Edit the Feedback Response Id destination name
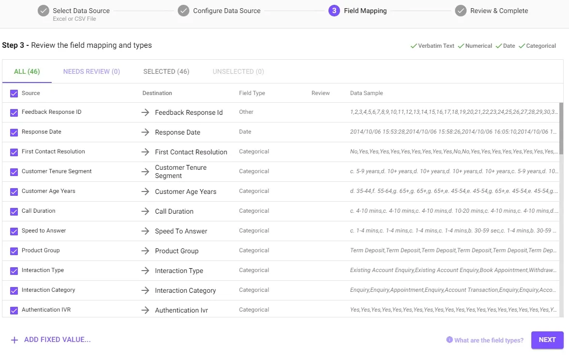 (x=189, y=113)
